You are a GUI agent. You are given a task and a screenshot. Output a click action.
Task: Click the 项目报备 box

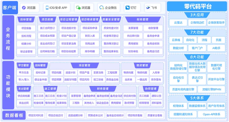tap(26, 28)
